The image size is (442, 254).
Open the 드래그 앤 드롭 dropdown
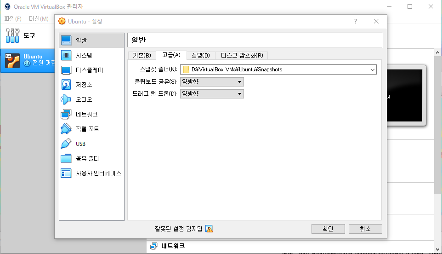pos(212,94)
